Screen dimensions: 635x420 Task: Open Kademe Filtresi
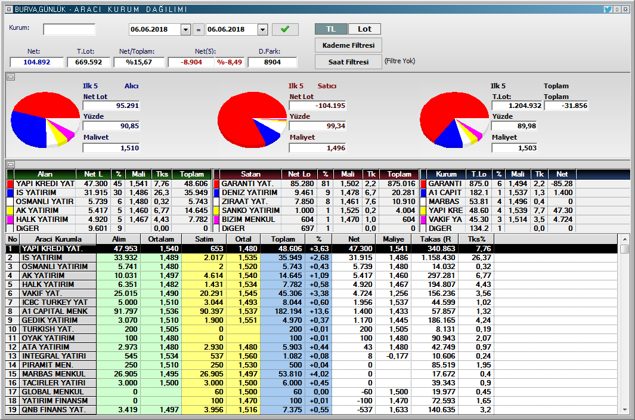click(x=348, y=45)
